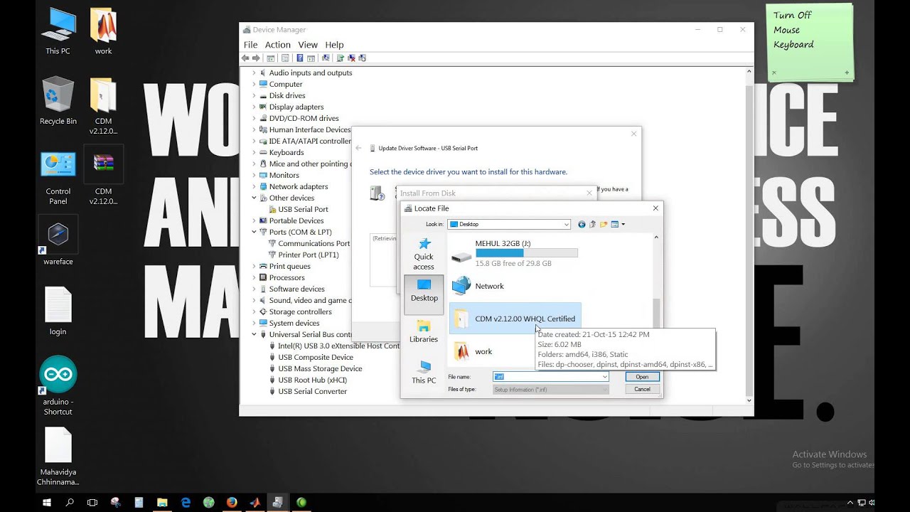Select USB Root Hub (xHCI) item
Image resolution: width=910 pixels, height=512 pixels.
point(311,380)
